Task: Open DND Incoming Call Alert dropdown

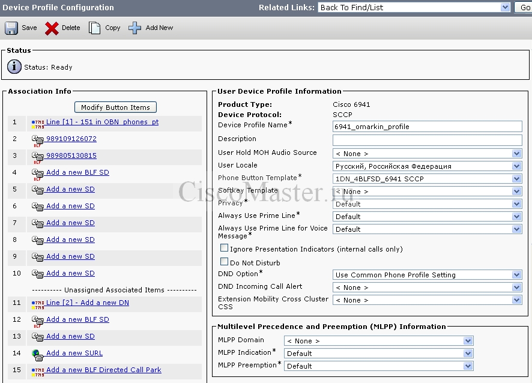Action: coord(427,288)
